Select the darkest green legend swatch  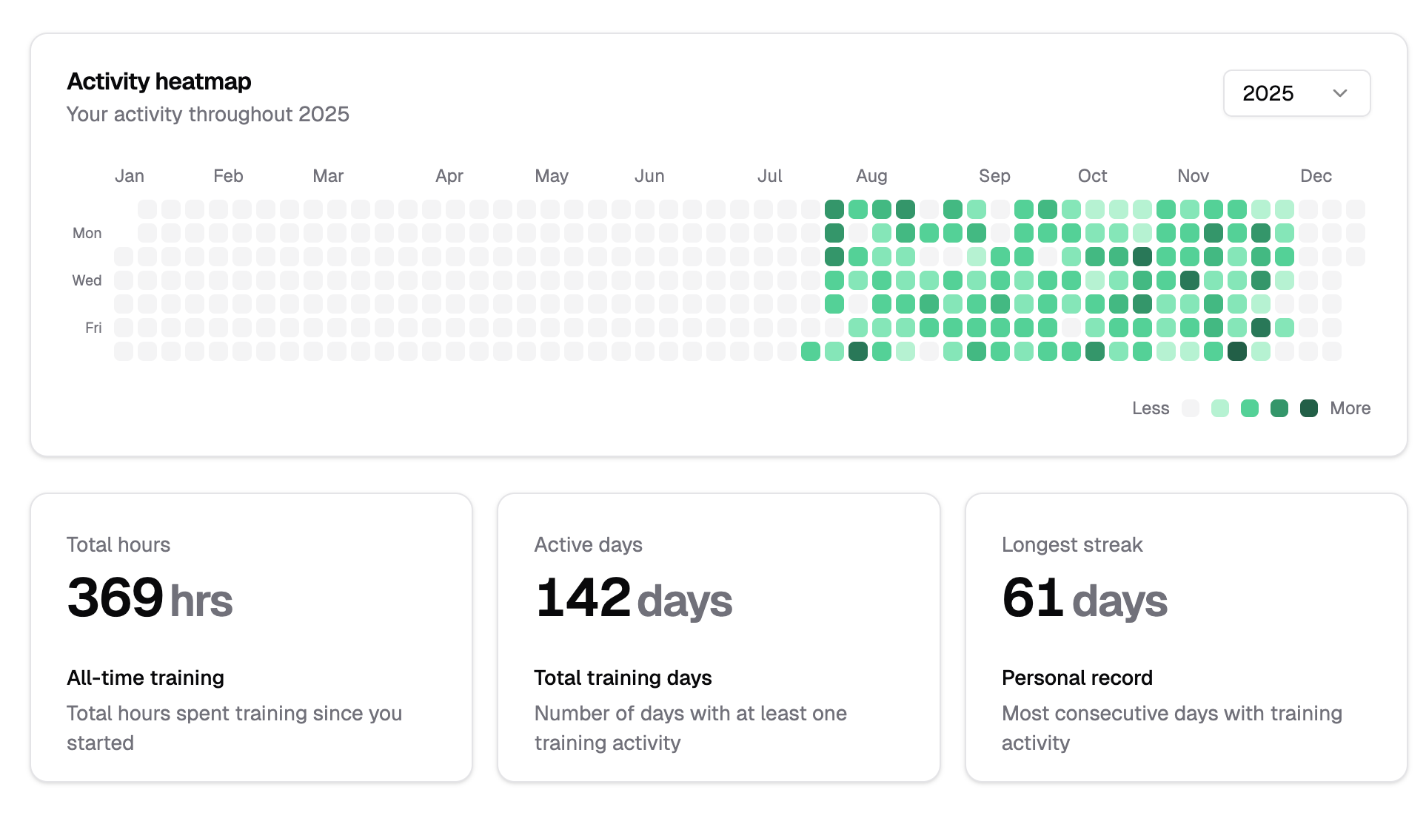pos(1308,408)
